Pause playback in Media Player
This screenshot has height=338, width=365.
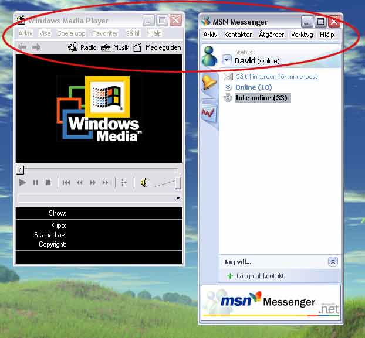(x=35, y=183)
